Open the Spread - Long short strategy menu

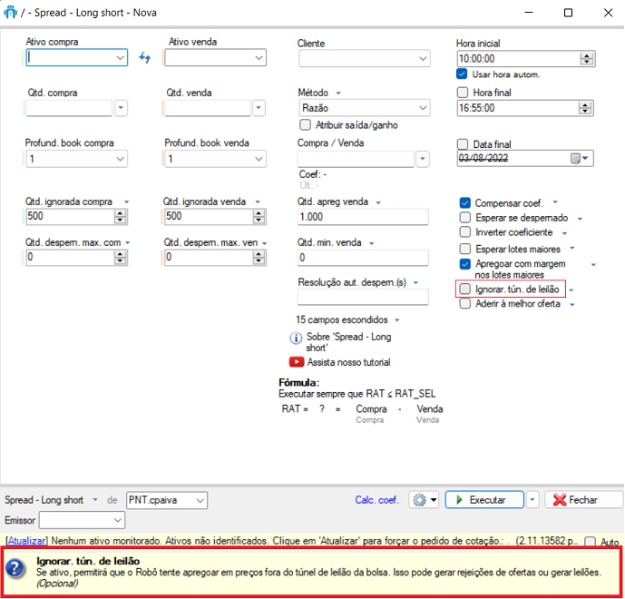coord(92,500)
